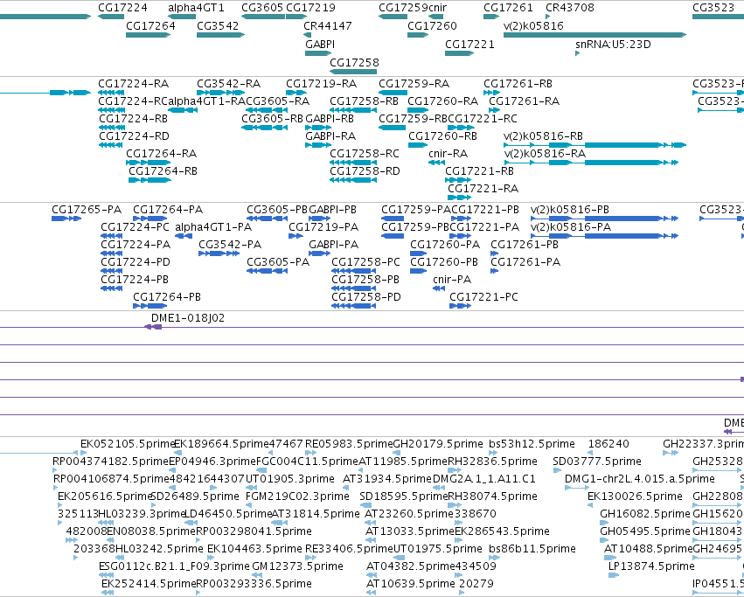This screenshot has height=597, width=744.
Task: Select the CG3523 gene at right edge
Action: (x=719, y=17)
